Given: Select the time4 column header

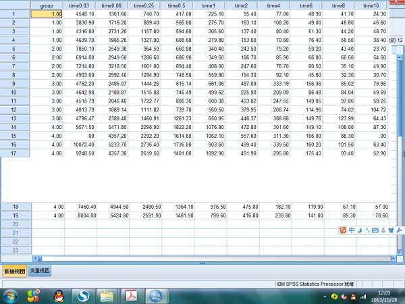Looking at the screenshot, I should 273,5.
